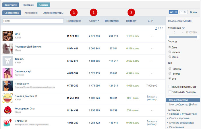This screenshot has height=129, width=201.
Task: Open the Корпорация Зла community link
Action: 24,109
